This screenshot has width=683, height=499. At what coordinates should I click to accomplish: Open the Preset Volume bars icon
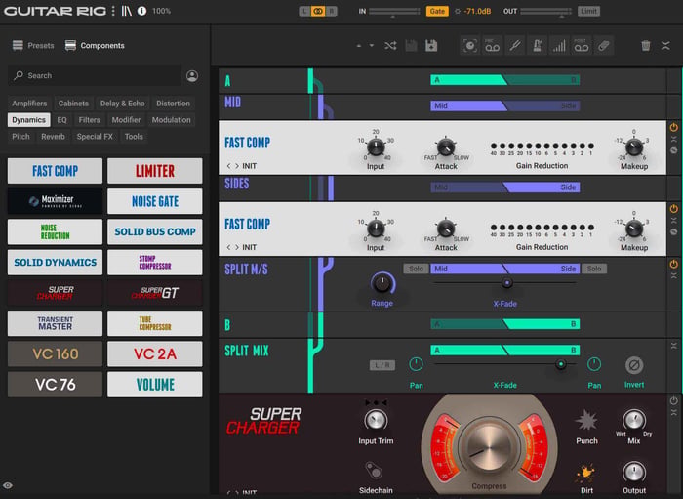(559, 45)
